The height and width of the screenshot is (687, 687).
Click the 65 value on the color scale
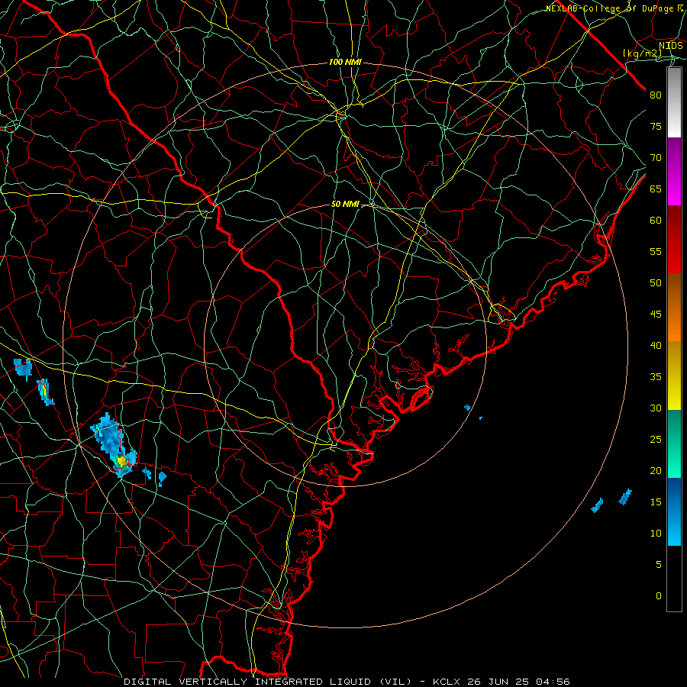(656, 189)
